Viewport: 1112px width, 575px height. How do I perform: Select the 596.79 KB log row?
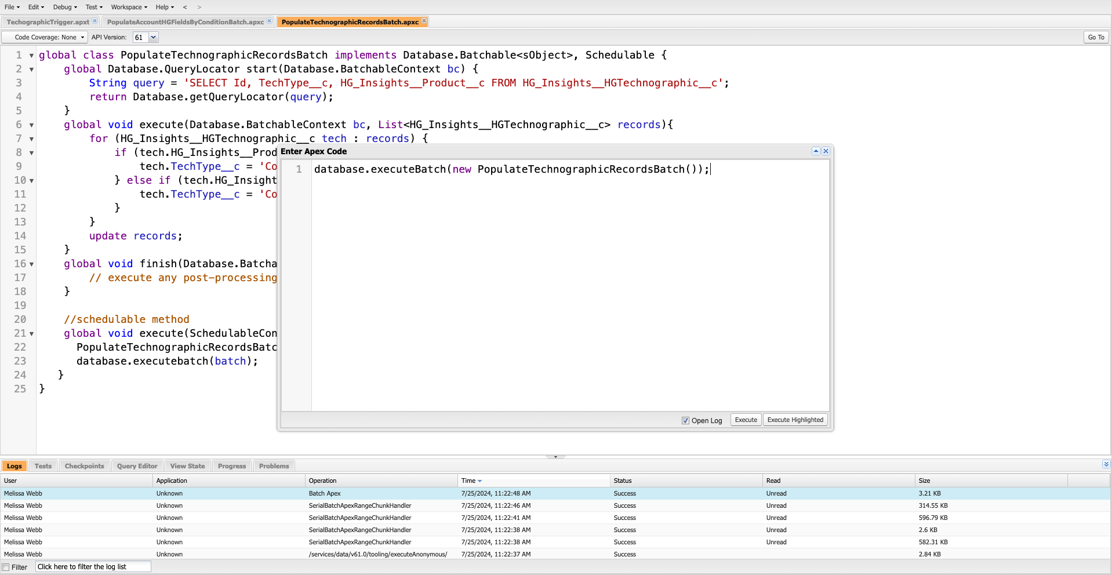point(555,518)
